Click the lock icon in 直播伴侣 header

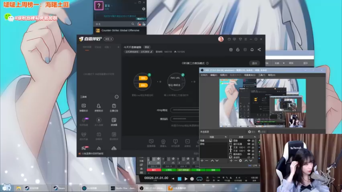click(x=238, y=49)
